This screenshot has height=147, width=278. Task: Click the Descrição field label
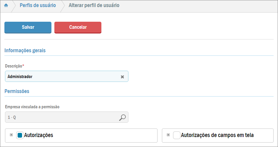pos(14,66)
